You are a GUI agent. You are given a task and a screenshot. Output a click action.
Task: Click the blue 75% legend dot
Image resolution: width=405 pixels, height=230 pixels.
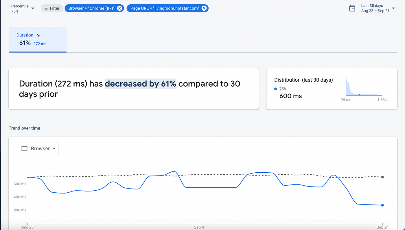[x=275, y=89]
